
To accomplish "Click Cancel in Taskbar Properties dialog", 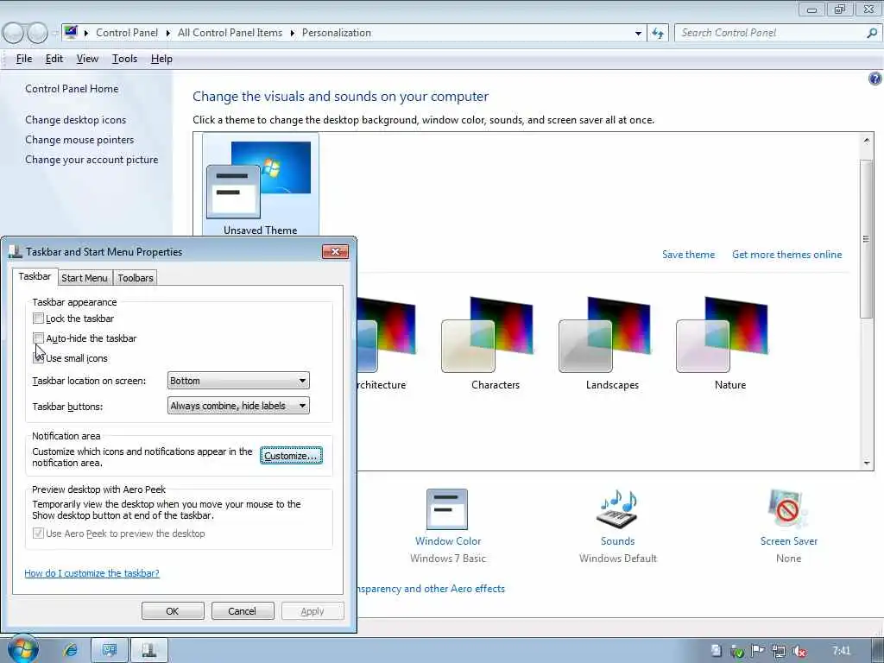I will point(242,611).
